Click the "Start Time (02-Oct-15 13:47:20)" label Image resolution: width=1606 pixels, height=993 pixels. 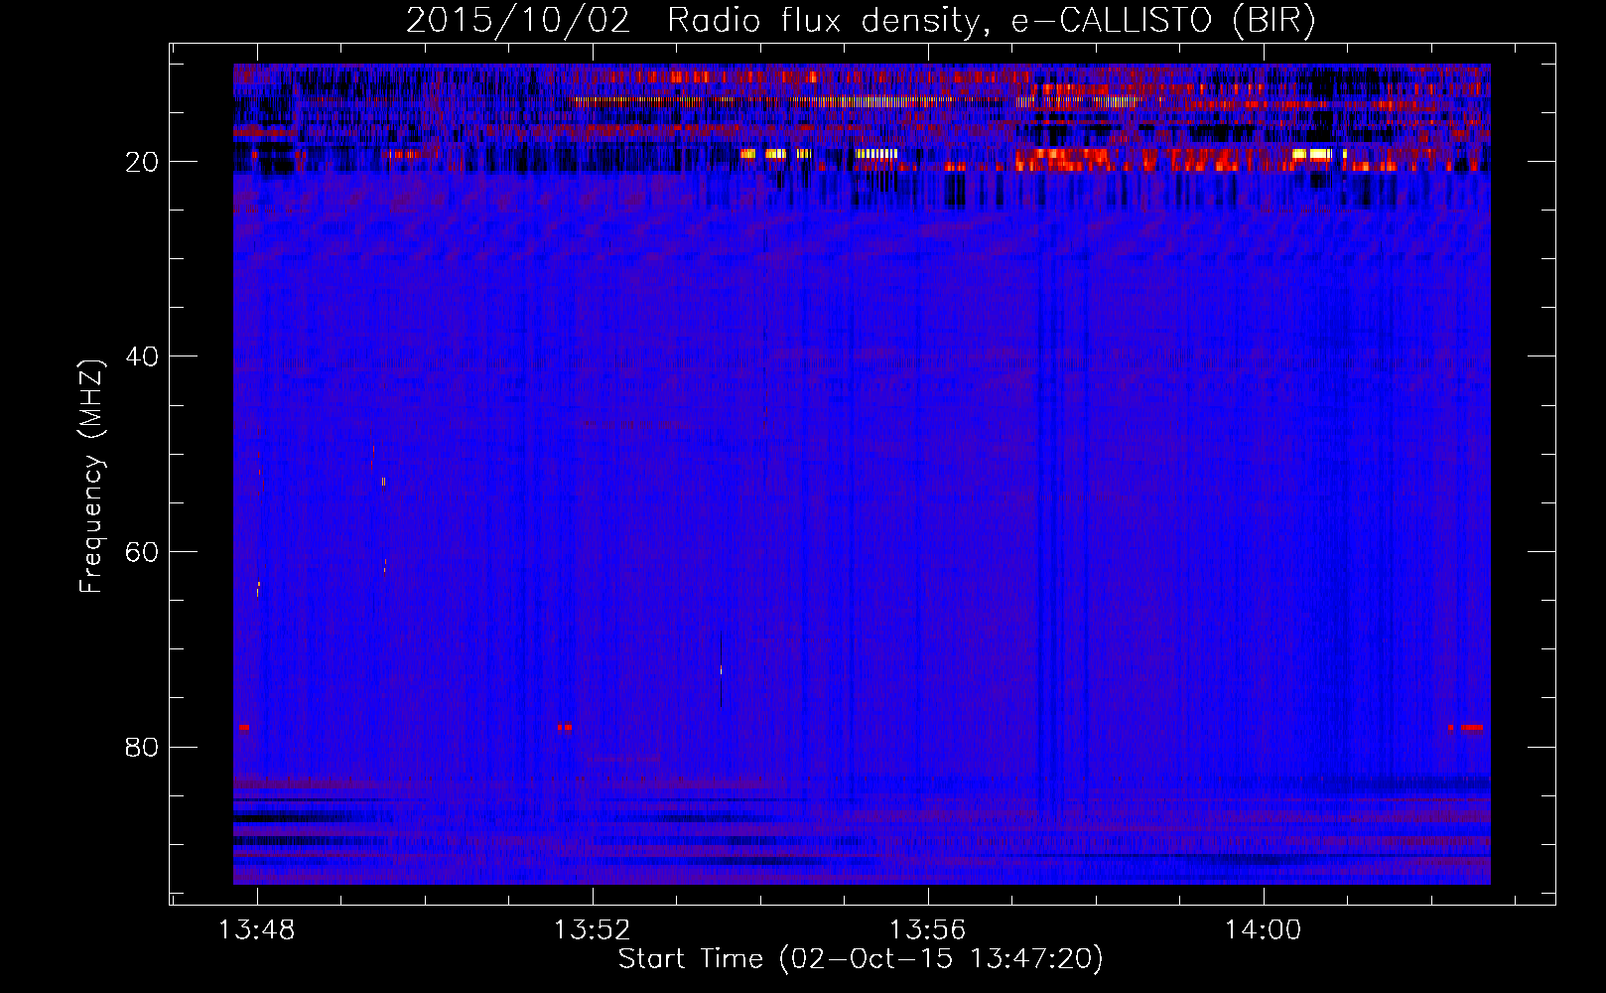861,959
